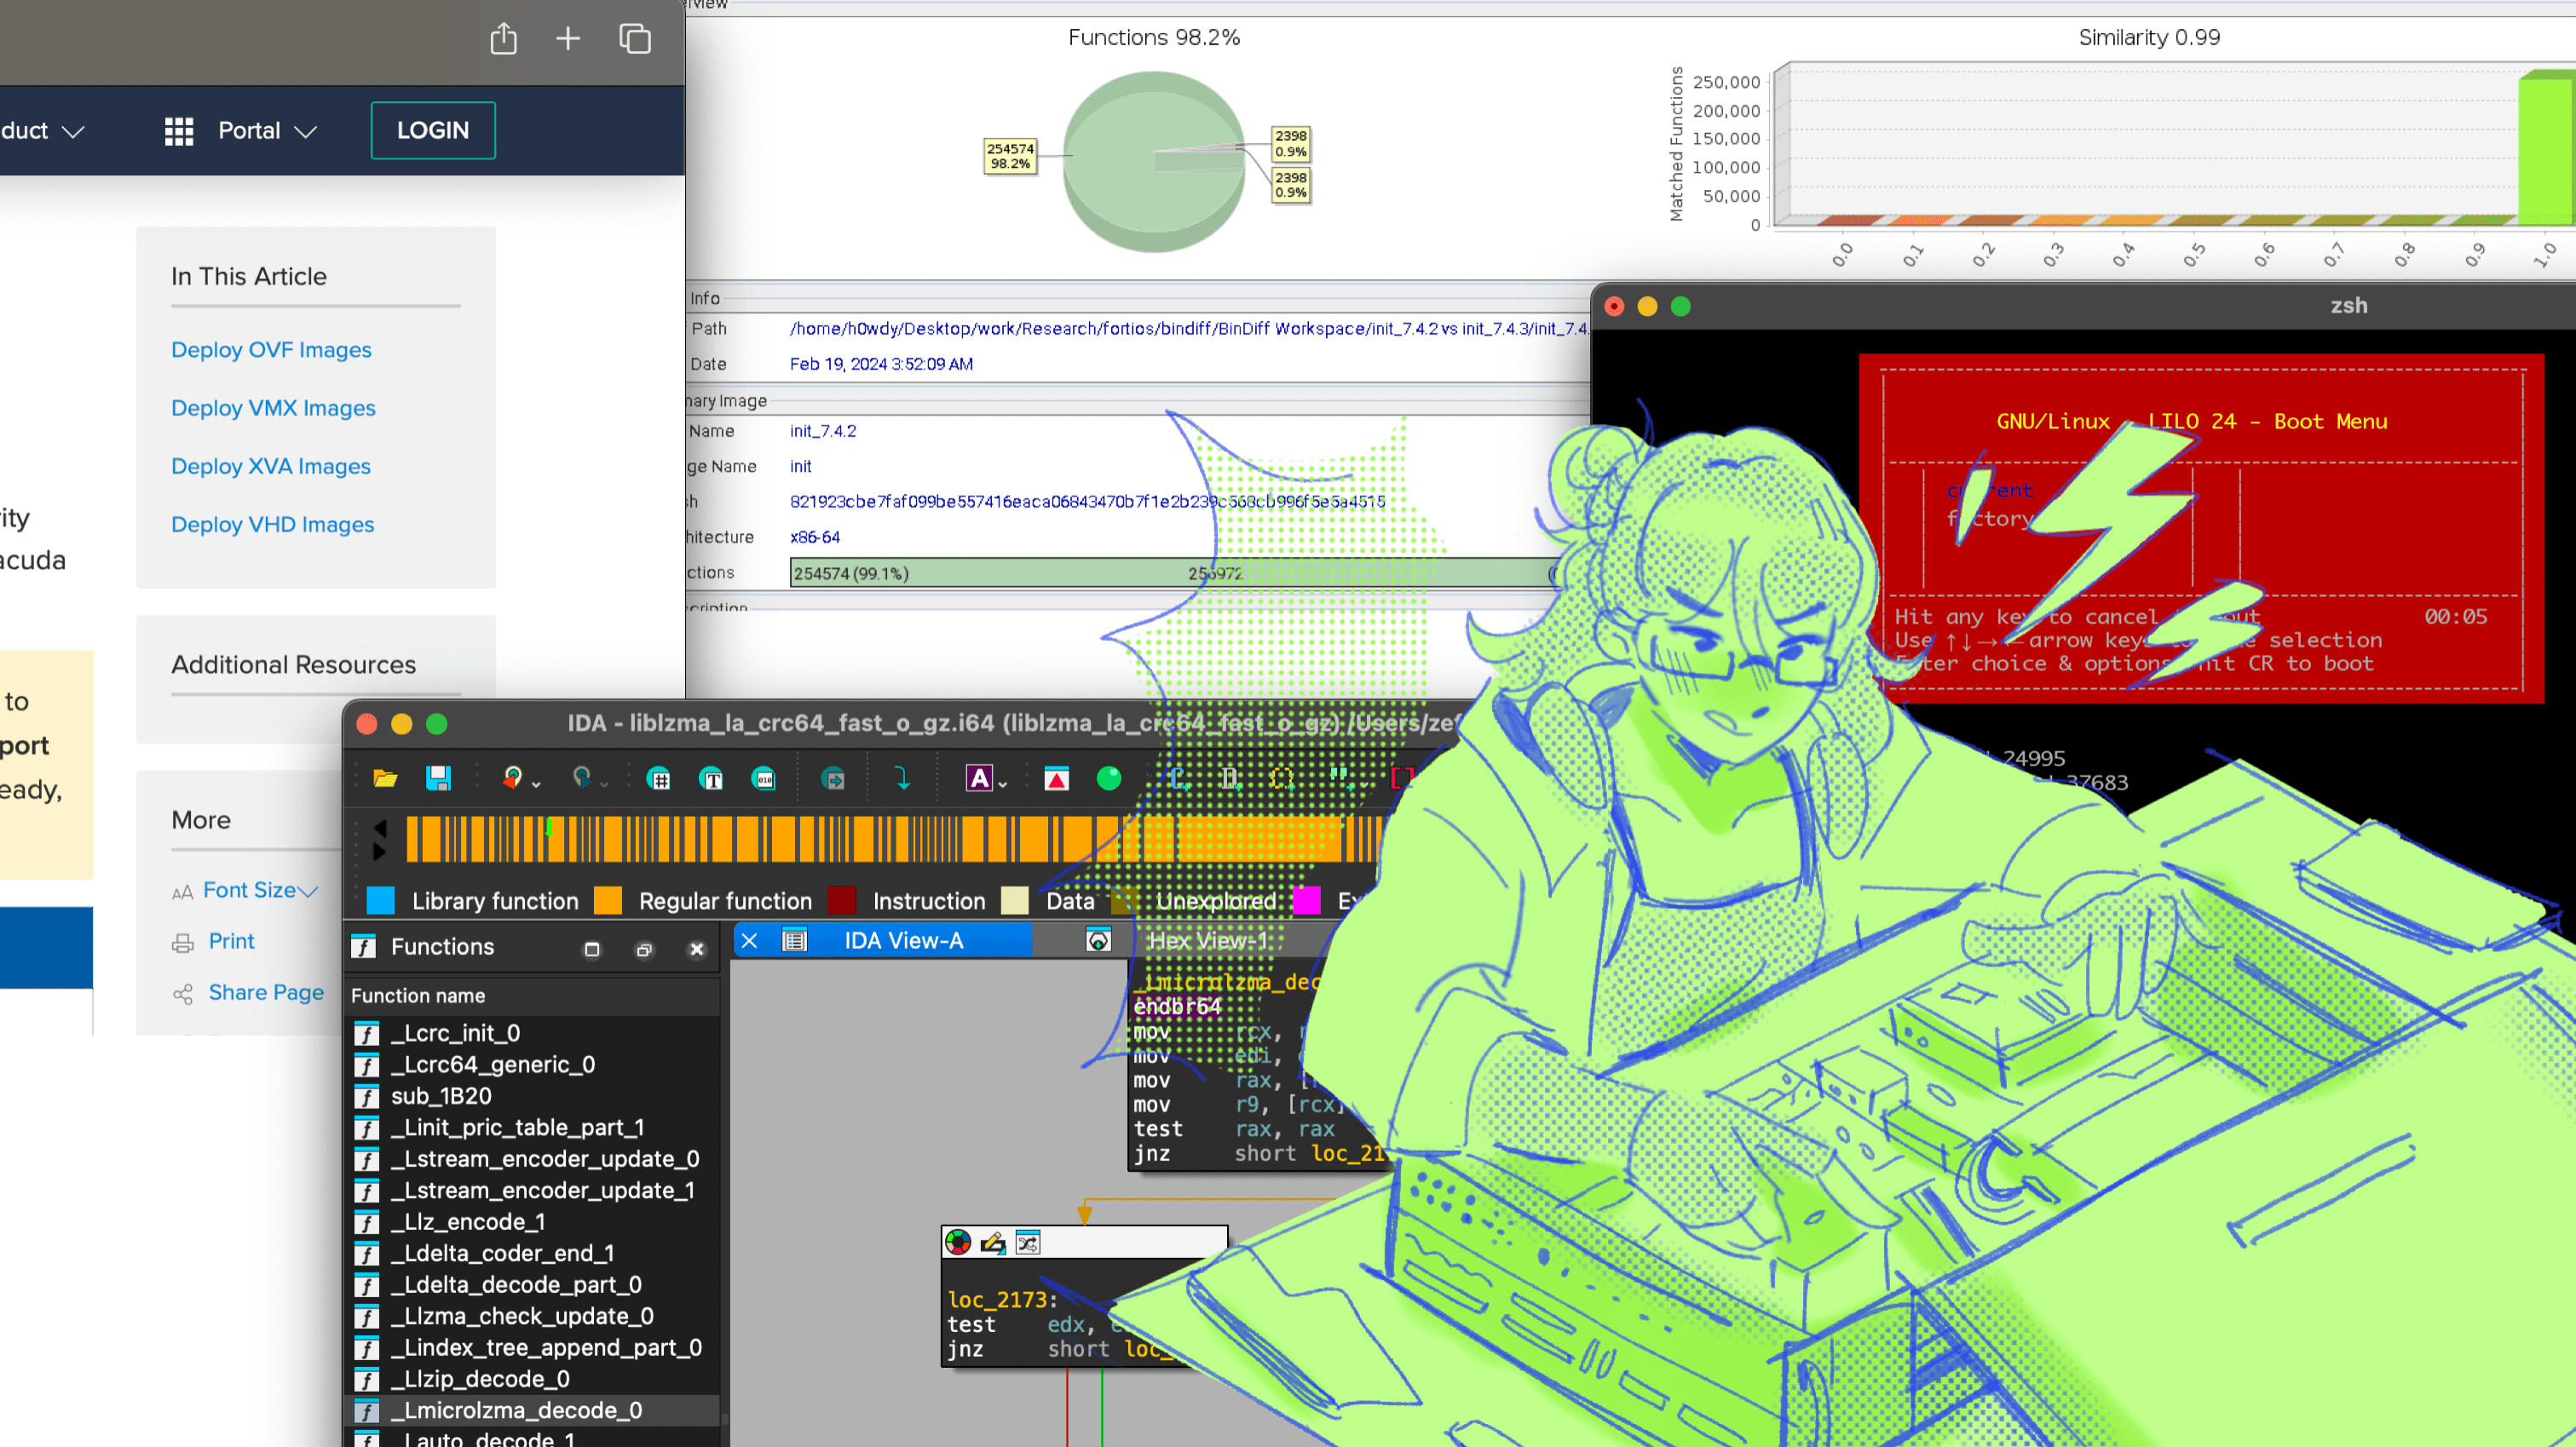Image resolution: width=2576 pixels, height=1447 pixels.
Task: Open the Deploy VMX Images link
Action: pos(273,408)
